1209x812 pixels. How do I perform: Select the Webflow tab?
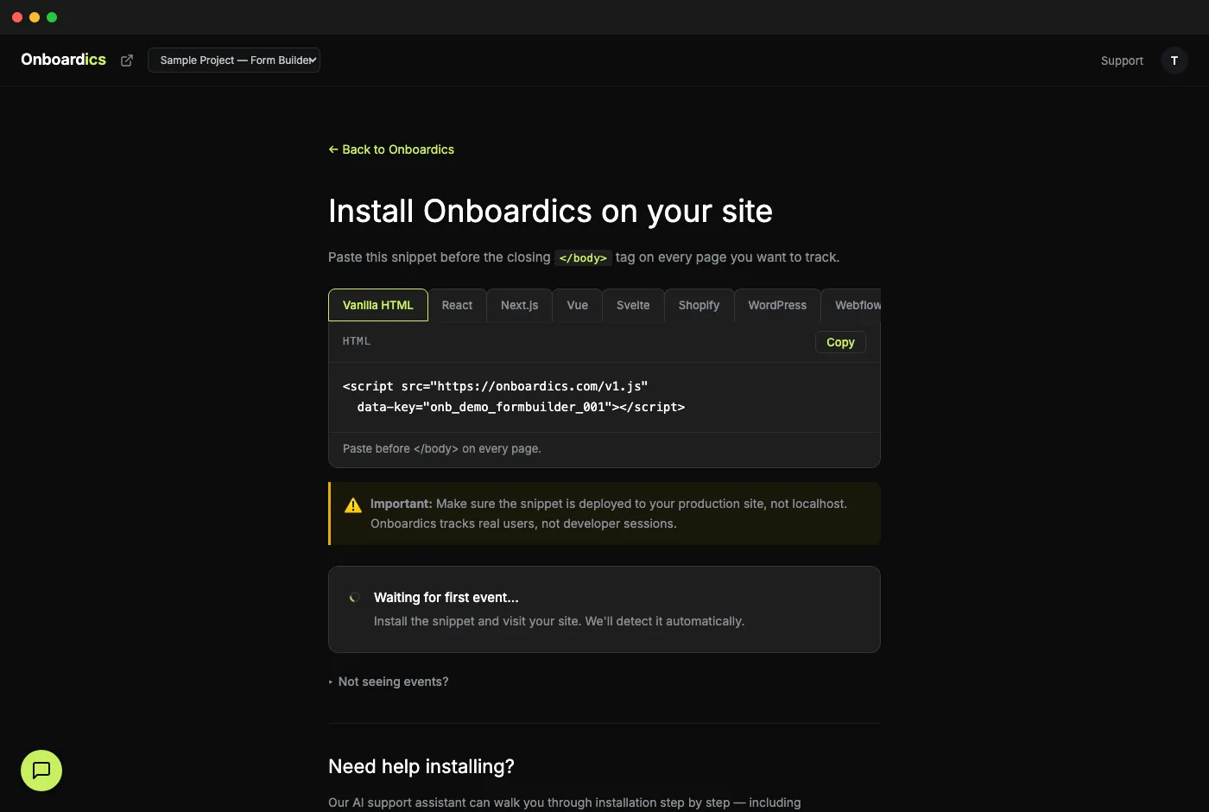pyautogui.click(x=857, y=305)
